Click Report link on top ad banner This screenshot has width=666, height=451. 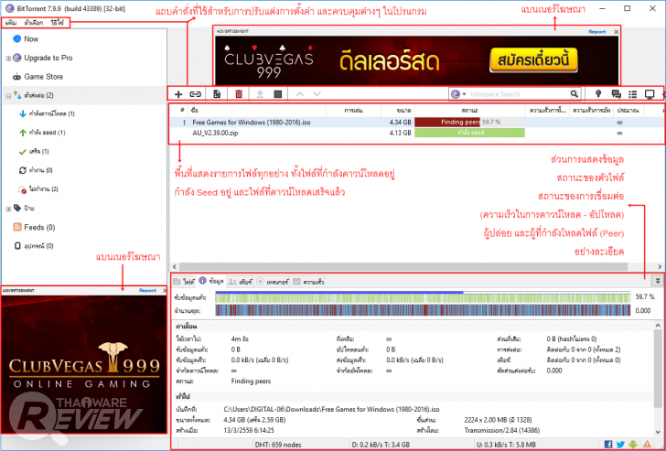596,31
